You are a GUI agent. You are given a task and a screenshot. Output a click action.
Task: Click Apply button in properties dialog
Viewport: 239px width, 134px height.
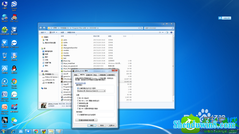click(112, 125)
